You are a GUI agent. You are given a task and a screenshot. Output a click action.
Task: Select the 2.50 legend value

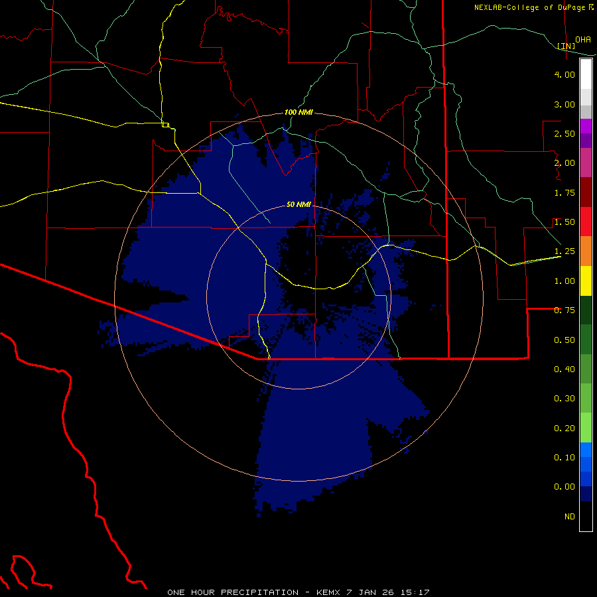(x=564, y=133)
